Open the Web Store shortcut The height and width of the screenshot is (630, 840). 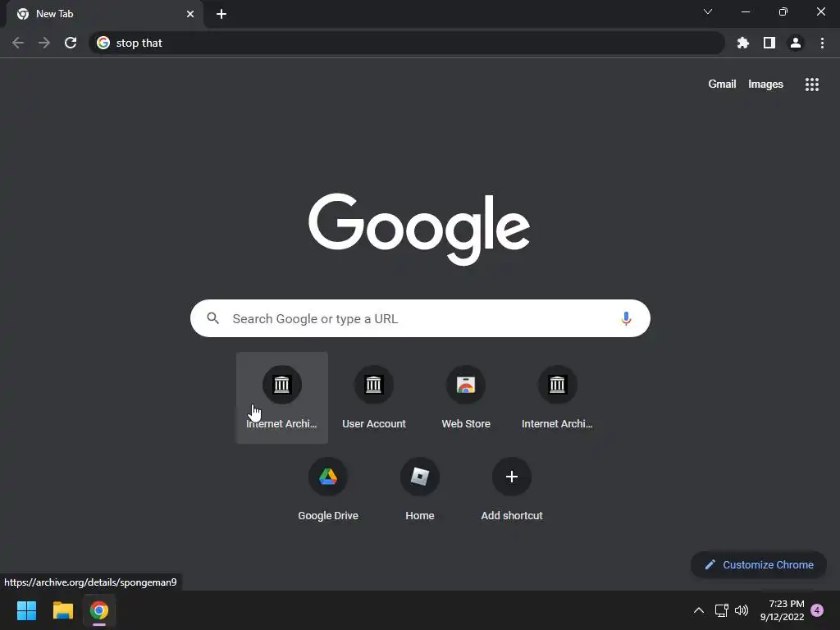(466, 398)
